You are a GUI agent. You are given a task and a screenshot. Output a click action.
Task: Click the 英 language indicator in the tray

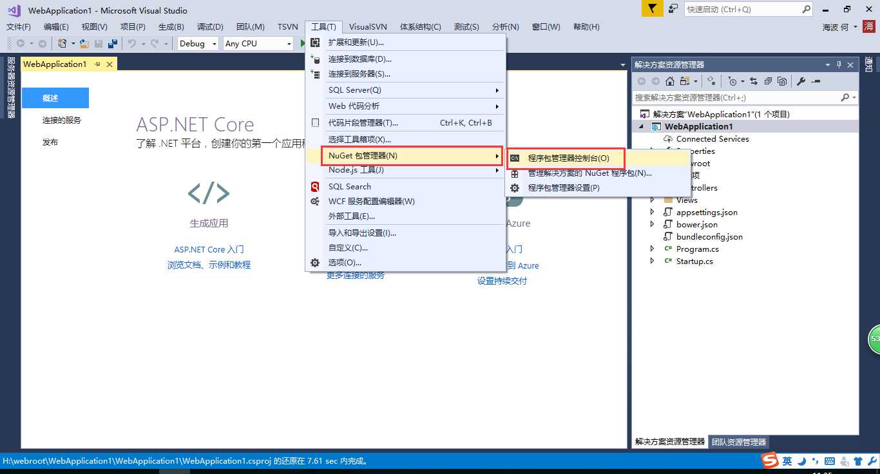pos(787,461)
